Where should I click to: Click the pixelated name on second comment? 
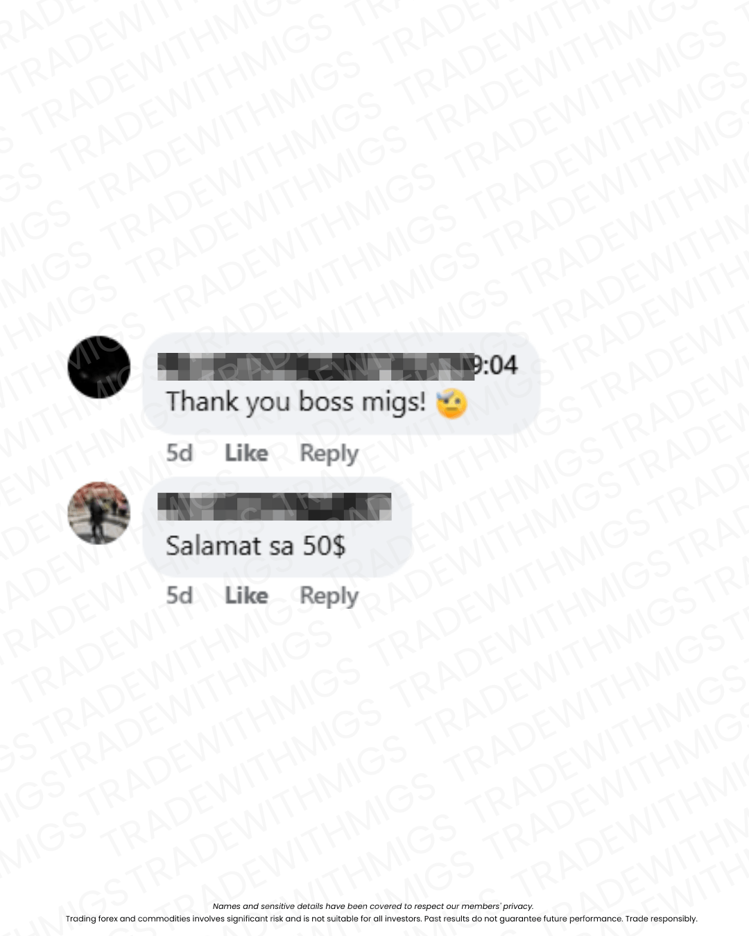click(275, 507)
